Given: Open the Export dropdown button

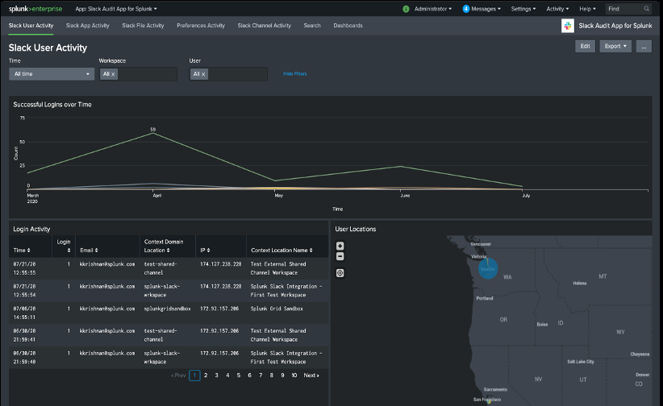Looking at the screenshot, I should [x=615, y=47].
